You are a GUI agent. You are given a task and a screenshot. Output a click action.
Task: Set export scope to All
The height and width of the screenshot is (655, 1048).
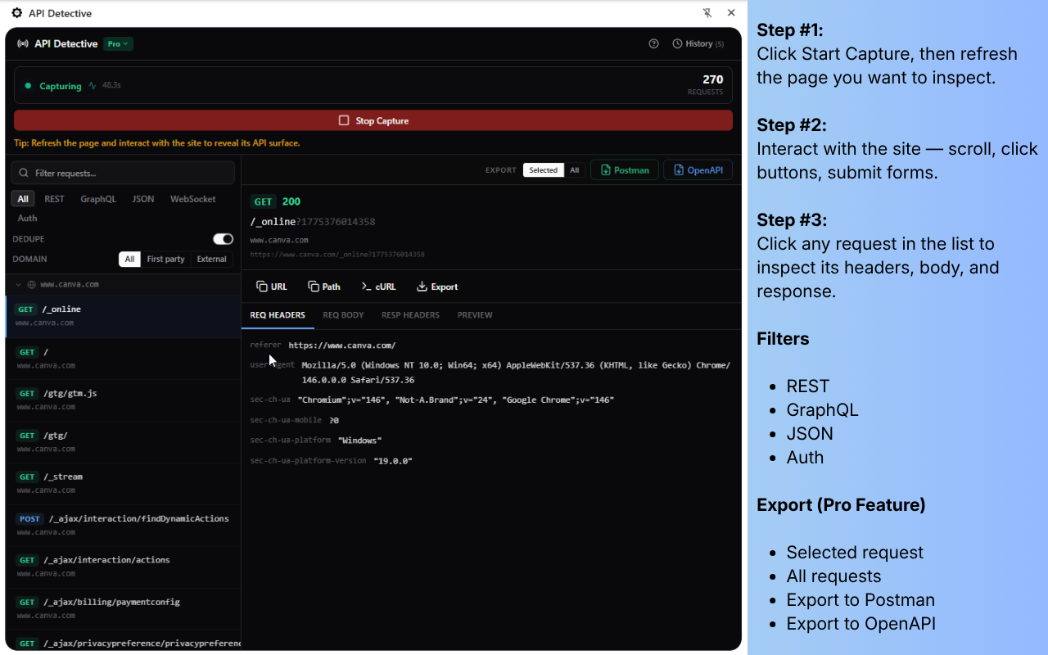point(575,170)
